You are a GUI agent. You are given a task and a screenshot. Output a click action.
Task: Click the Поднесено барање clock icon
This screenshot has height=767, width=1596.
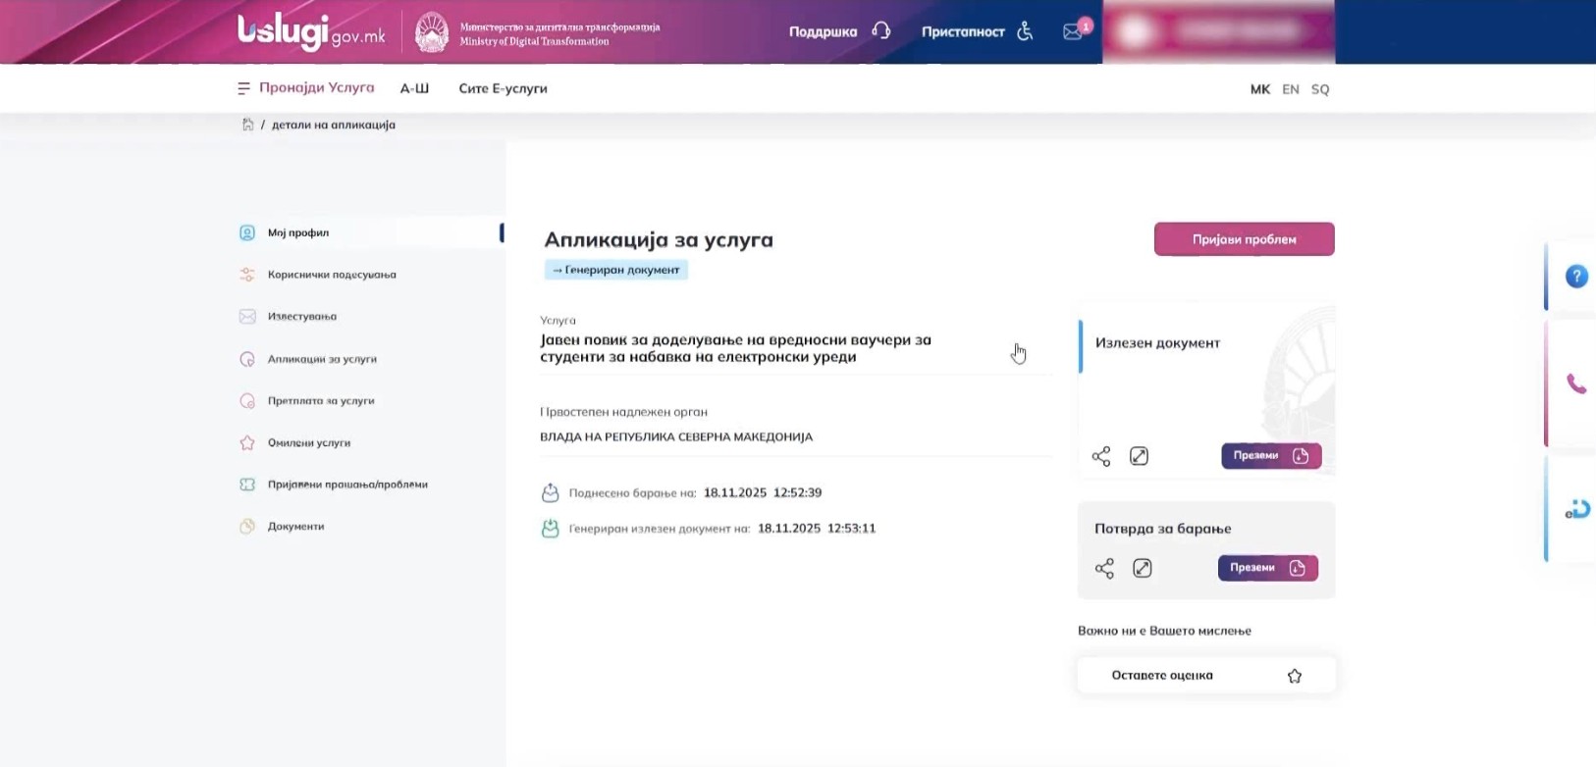(x=551, y=492)
